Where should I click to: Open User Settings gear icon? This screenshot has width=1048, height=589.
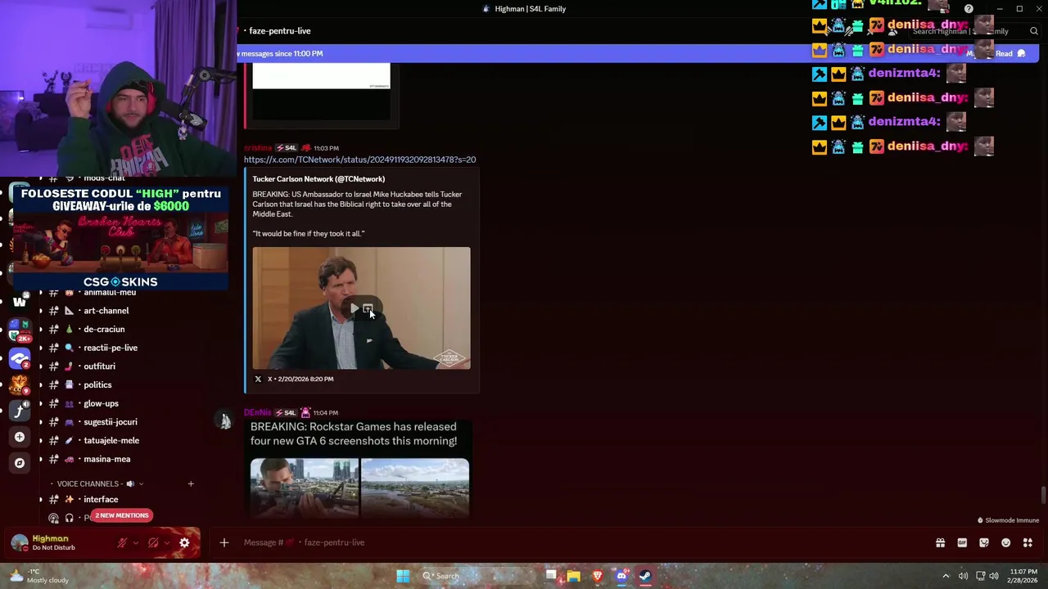coord(184,542)
